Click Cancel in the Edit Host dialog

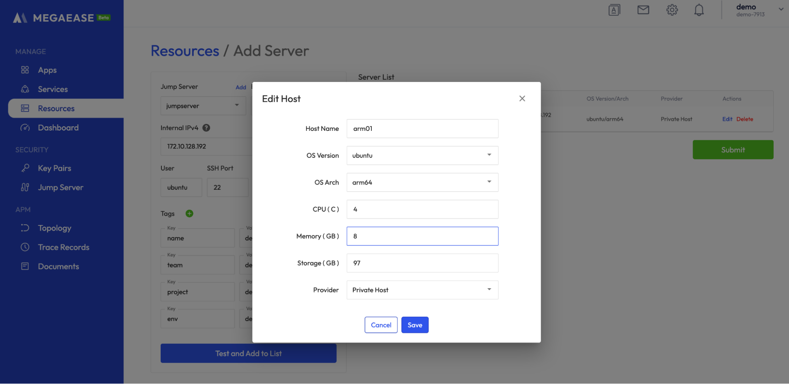[381, 325]
